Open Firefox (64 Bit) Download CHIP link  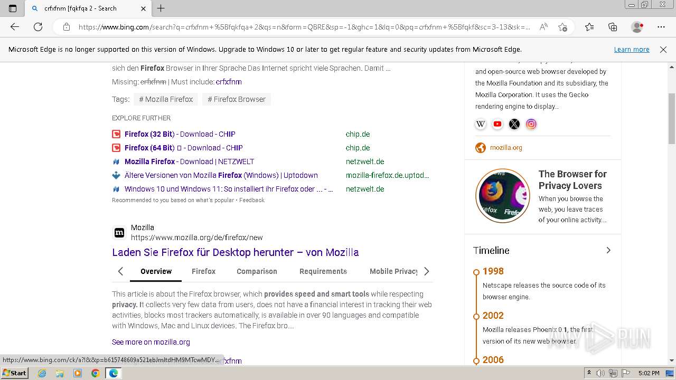point(184,148)
